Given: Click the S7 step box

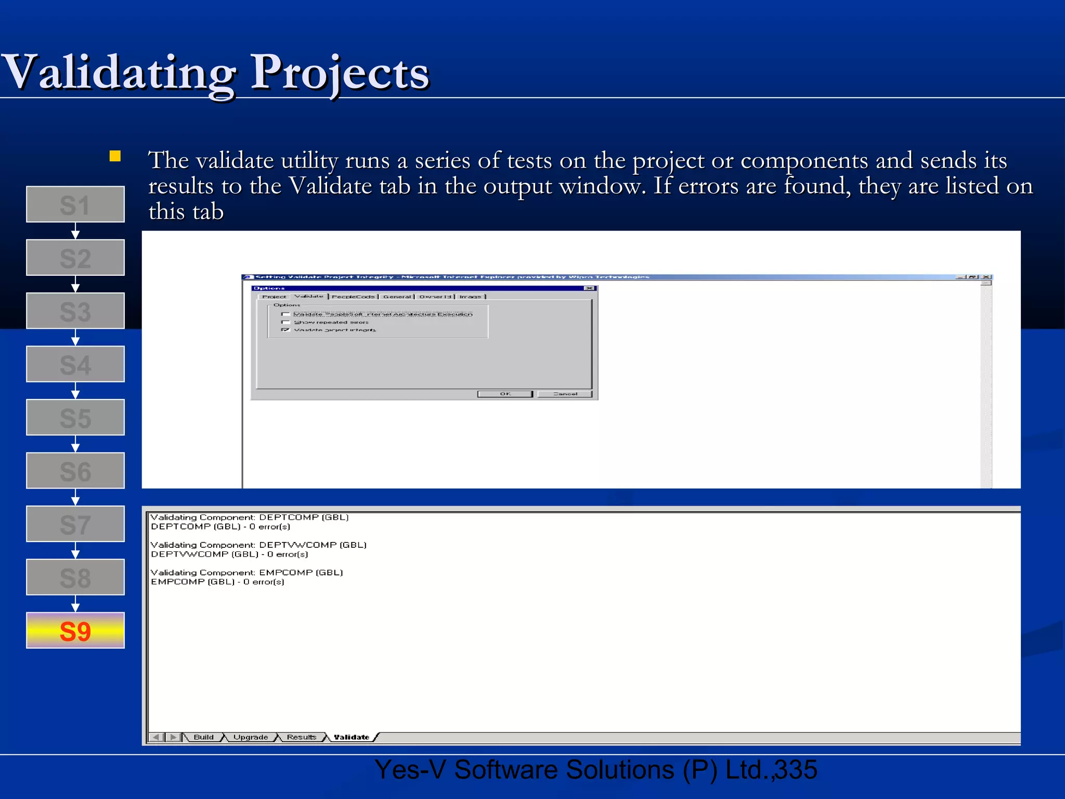Looking at the screenshot, I should point(75,524).
